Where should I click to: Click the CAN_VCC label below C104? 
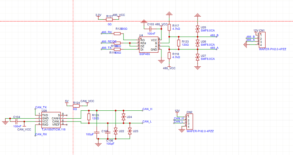(x=24, y=129)
